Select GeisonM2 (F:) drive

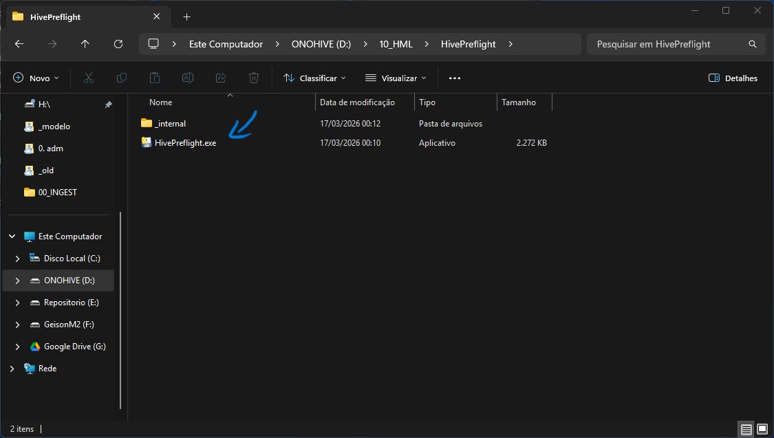[x=69, y=325]
